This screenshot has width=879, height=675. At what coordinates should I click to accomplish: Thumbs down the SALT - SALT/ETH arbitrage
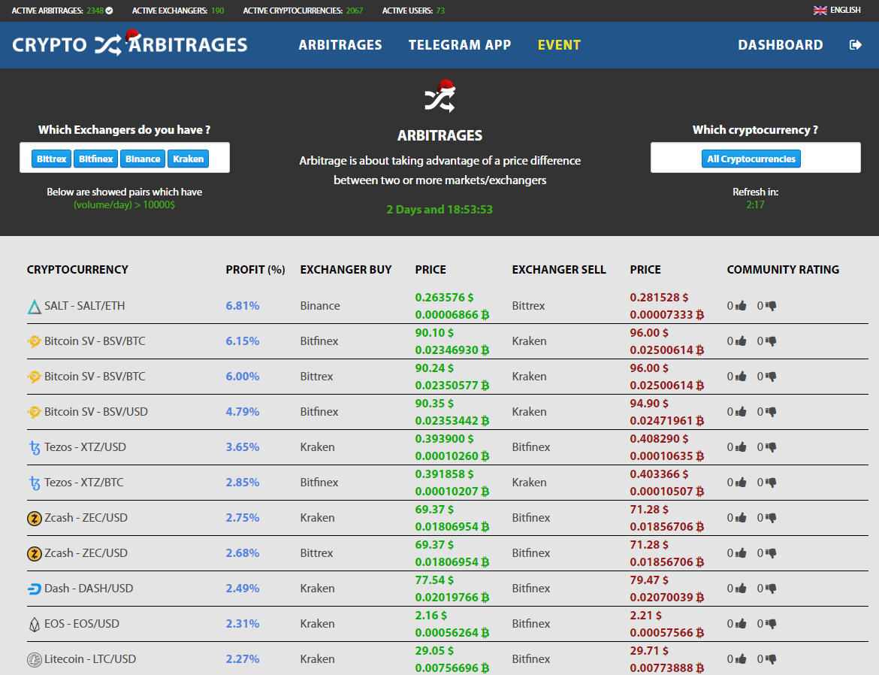772,306
